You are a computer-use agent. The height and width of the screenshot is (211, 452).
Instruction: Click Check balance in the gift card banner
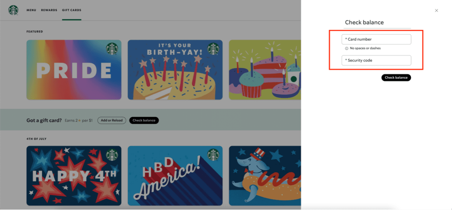click(144, 120)
